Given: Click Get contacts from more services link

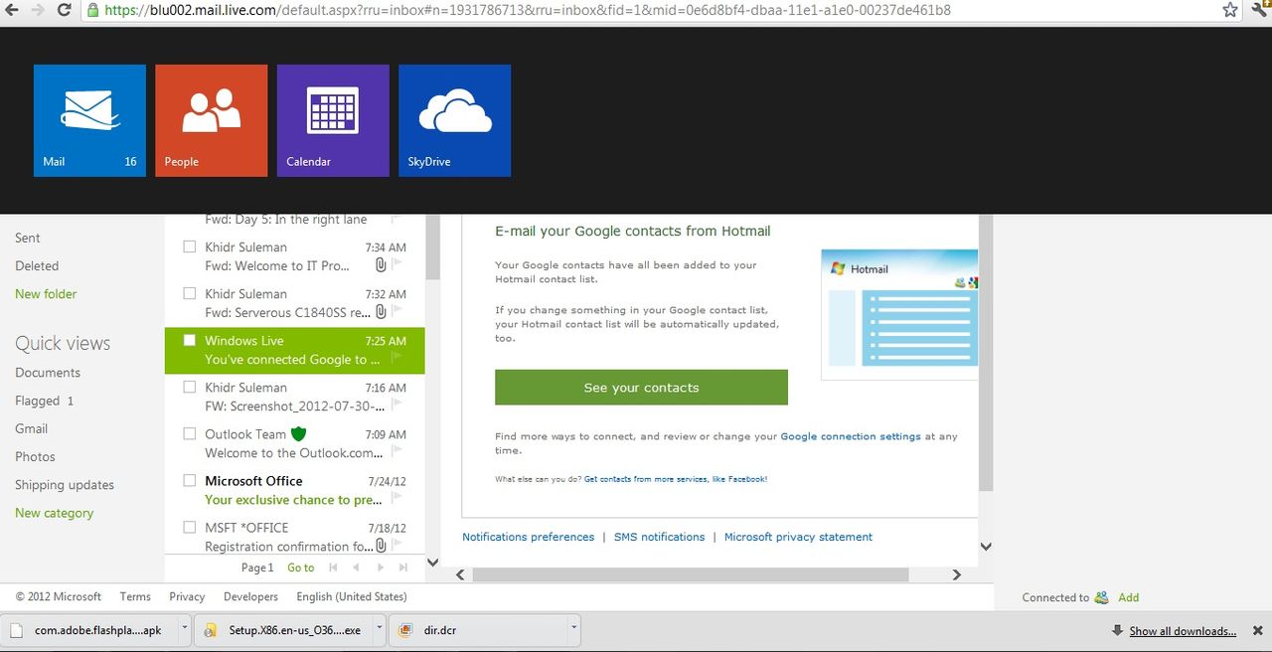Looking at the screenshot, I should [x=676, y=479].
